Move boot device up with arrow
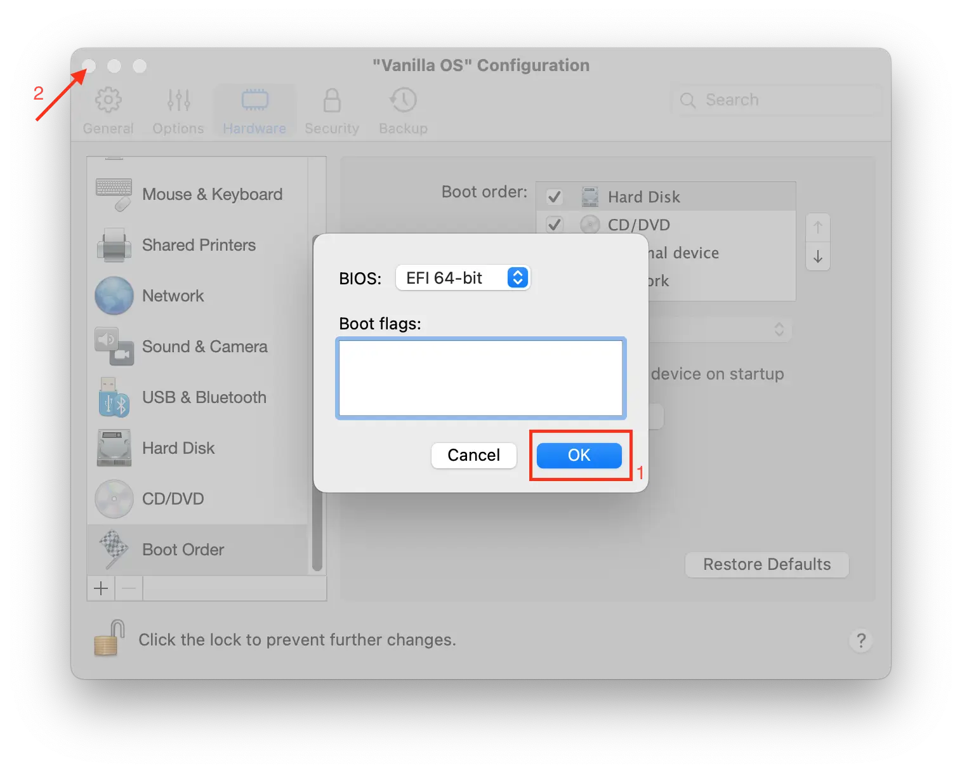962x773 pixels. 818,227
